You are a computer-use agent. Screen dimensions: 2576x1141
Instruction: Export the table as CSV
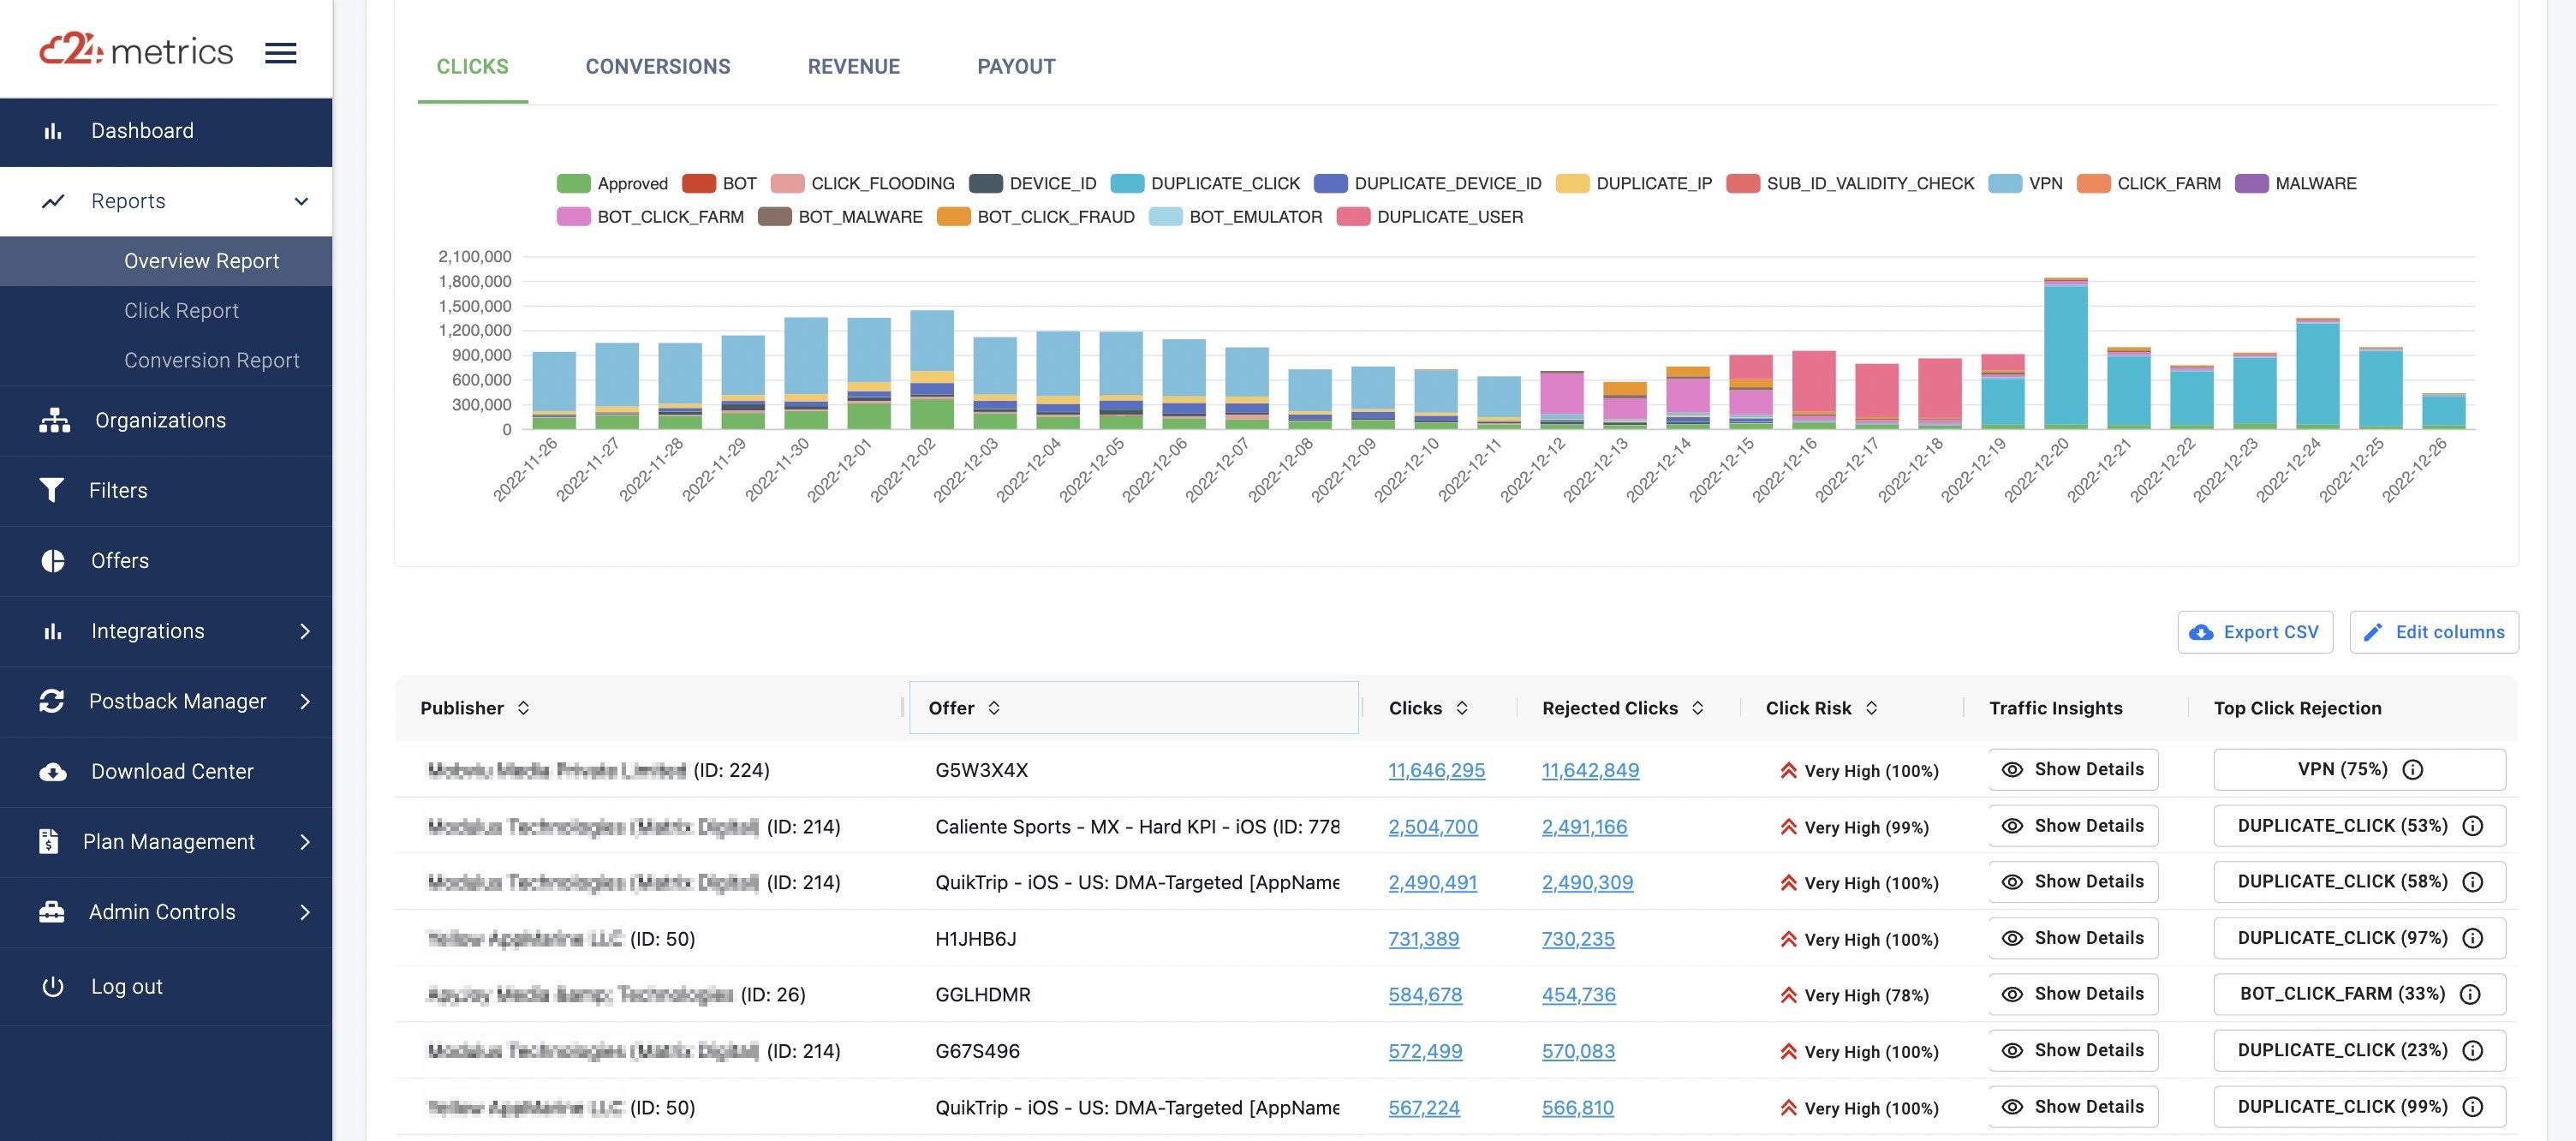pos(2255,632)
